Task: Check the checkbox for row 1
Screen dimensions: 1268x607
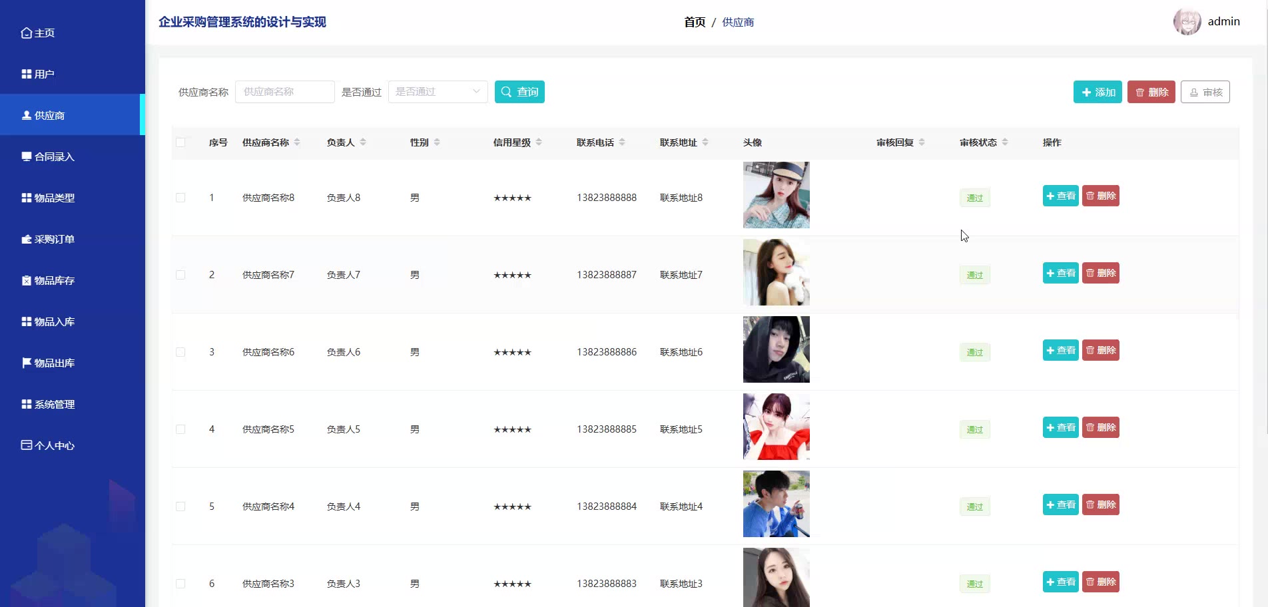Action: tap(180, 198)
